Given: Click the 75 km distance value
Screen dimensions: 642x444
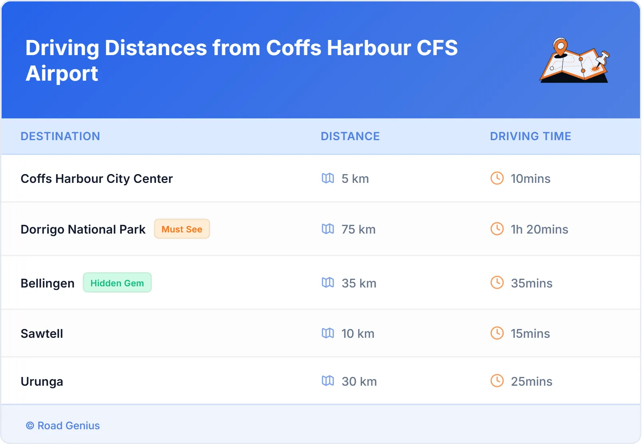Looking at the screenshot, I should pyautogui.click(x=359, y=229).
